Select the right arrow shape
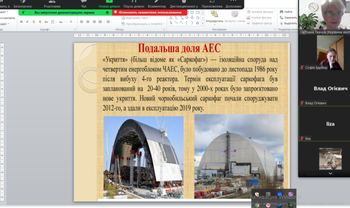 (x=187, y=18)
